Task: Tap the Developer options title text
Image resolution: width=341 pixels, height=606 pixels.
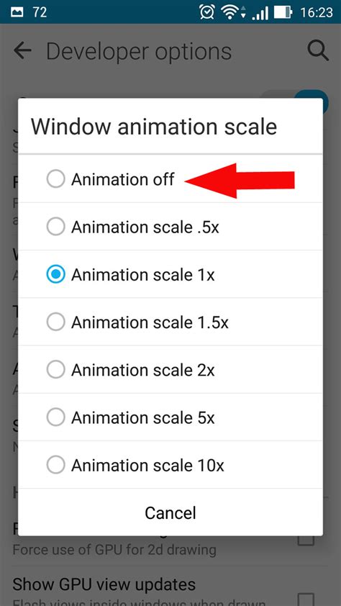Action: tap(139, 52)
